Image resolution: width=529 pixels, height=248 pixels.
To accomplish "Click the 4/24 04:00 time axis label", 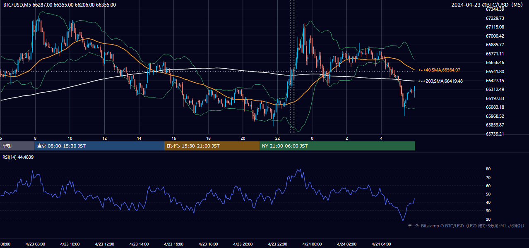I will pyautogui.click(x=381, y=244).
